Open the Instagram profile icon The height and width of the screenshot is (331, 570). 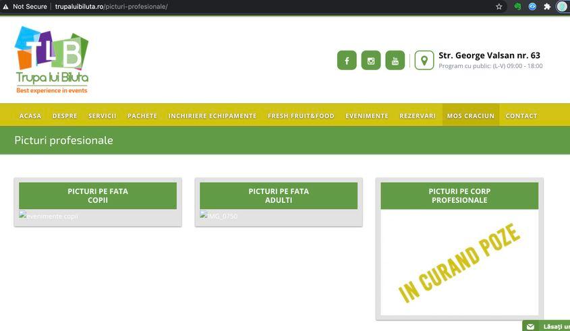(371, 61)
